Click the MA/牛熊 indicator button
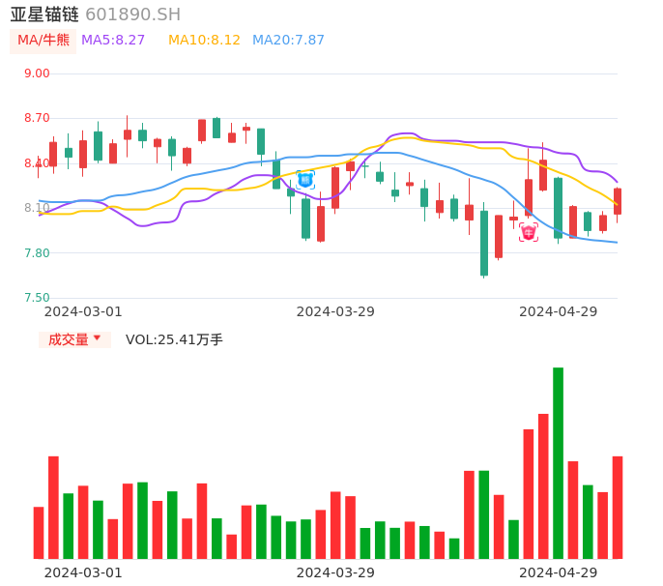 (x=43, y=41)
